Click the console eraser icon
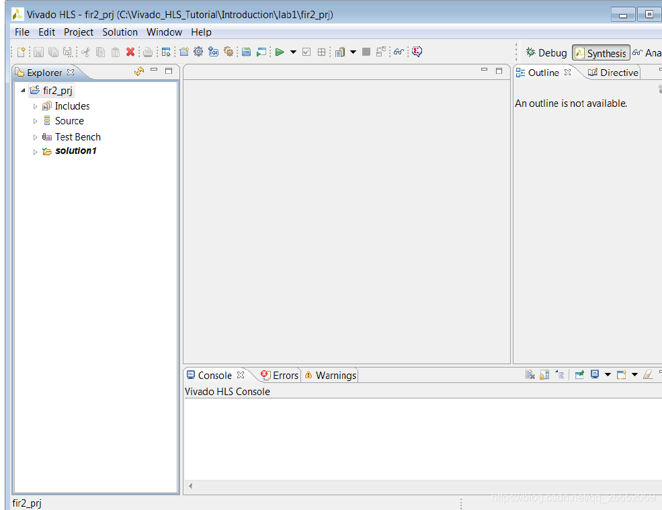Viewport: 662px width, 510px height. coord(648,374)
